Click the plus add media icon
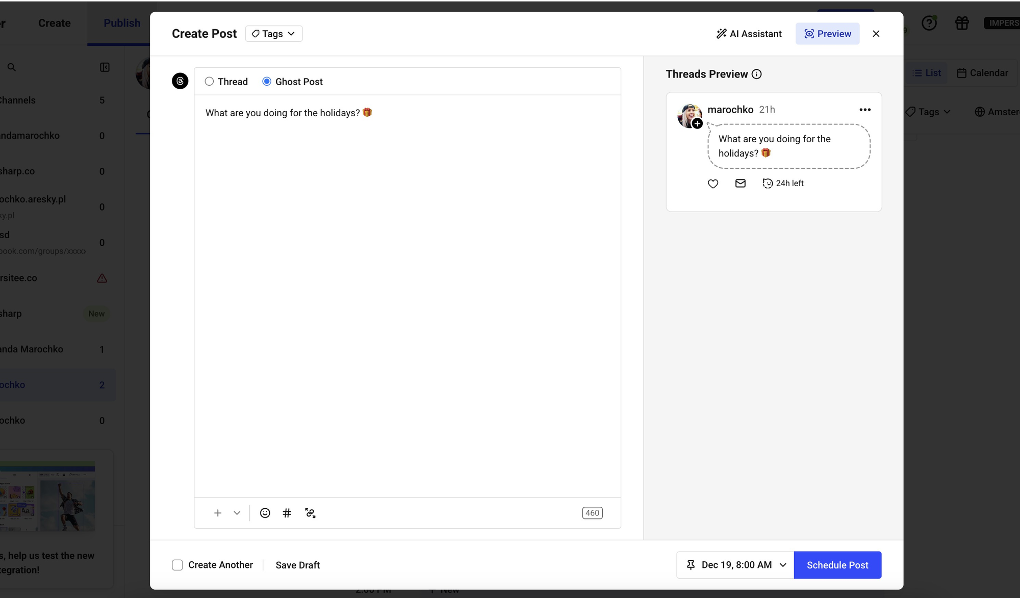 (218, 513)
